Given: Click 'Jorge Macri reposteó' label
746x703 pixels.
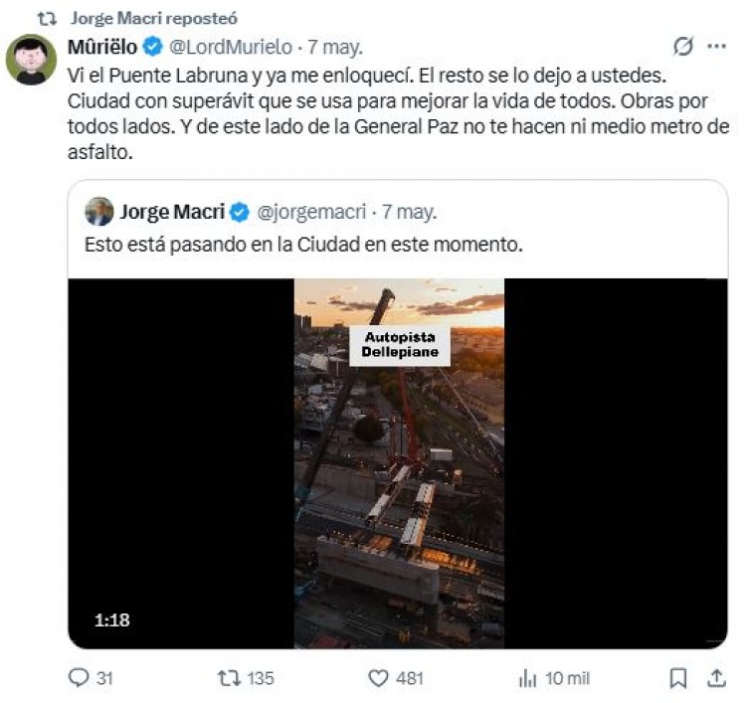Looking at the screenshot, I should (x=153, y=18).
